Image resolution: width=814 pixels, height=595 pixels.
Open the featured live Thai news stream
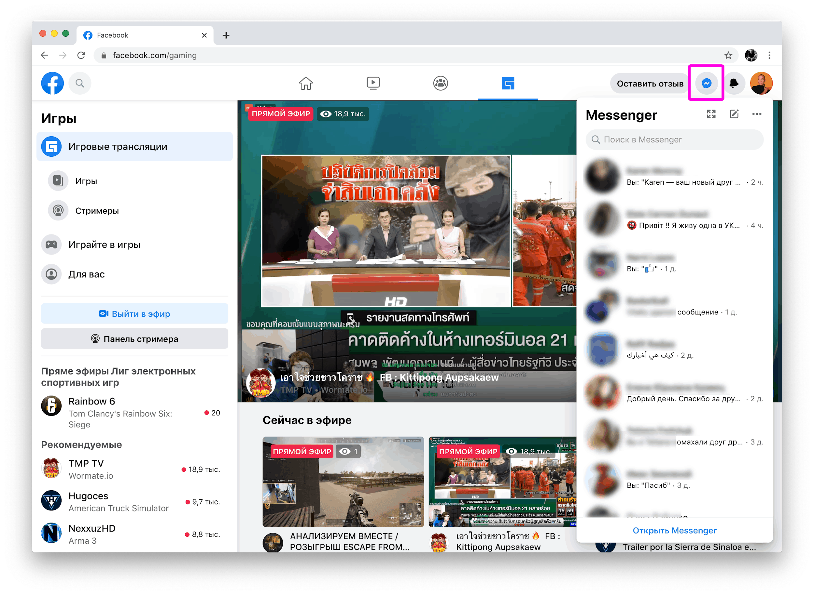pos(407,251)
